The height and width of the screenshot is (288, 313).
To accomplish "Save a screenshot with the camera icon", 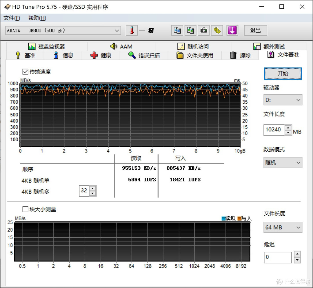I will (x=204, y=30).
